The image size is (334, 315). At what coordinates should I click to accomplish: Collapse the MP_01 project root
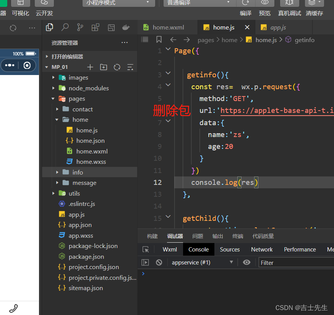click(x=47, y=67)
